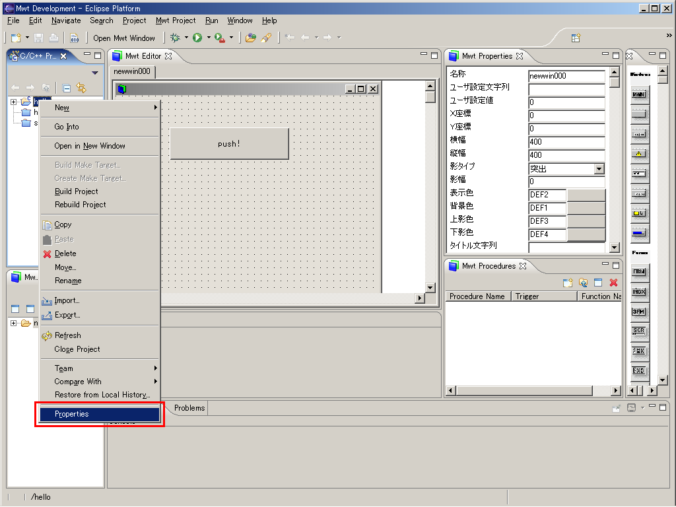Image resolution: width=676 pixels, height=507 pixels.
Task: Click the display console icon in bottom panel
Action: coord(631,407)
